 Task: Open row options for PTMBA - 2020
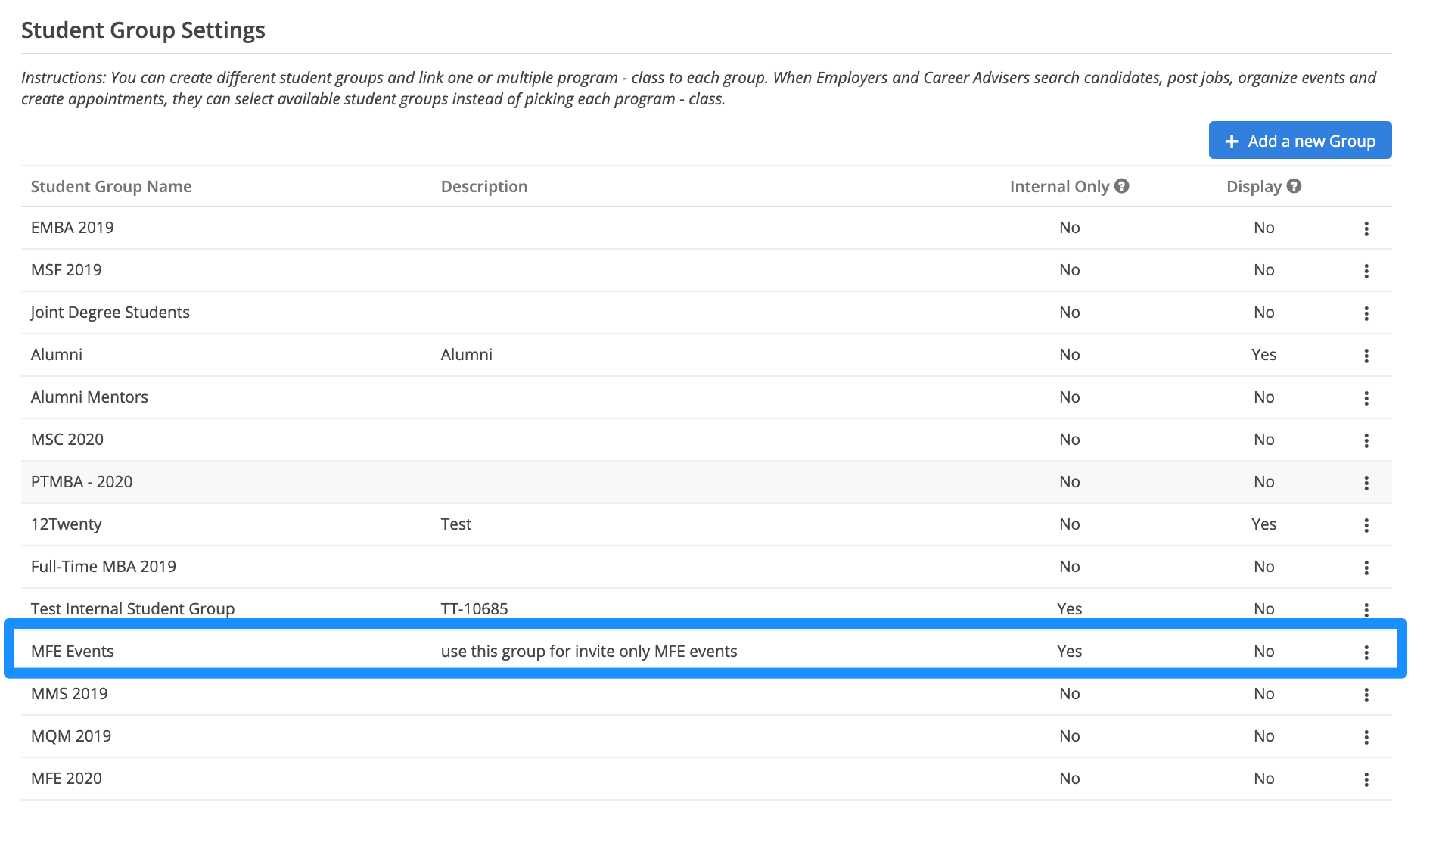click(x=1366, y=483)
